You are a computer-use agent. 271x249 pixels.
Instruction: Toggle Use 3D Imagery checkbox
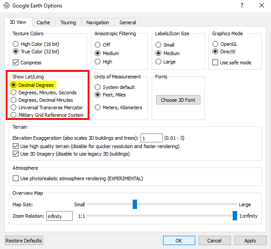[x=15, y=154]
